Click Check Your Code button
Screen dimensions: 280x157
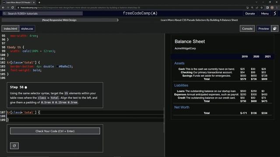(55, 131)
